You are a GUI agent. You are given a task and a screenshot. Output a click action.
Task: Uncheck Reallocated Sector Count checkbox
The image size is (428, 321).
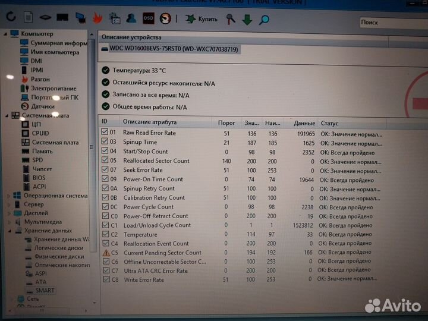point(105,160)
